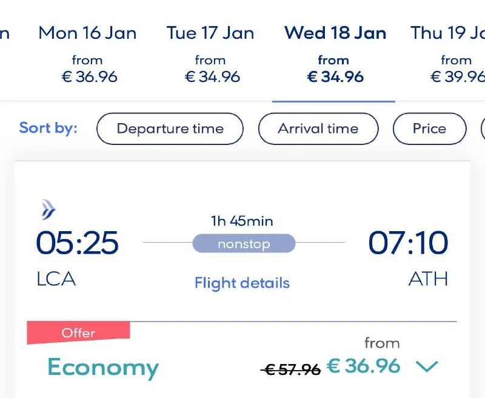Click the ATH arrival airport code
Image resolution: width=485 pixels, height=398 pixels.
(428, 279)
